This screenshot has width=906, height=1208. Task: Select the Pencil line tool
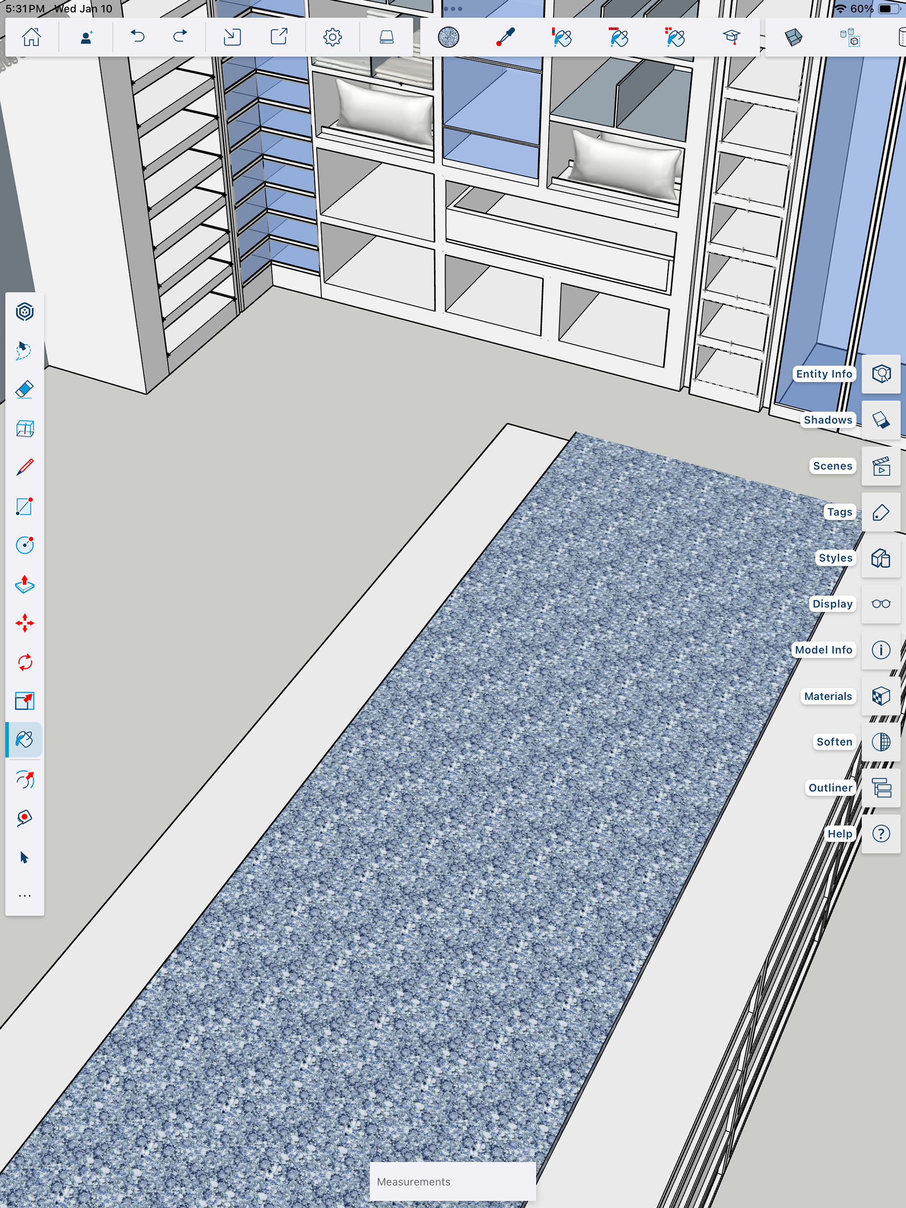click(x=25, y=467)
